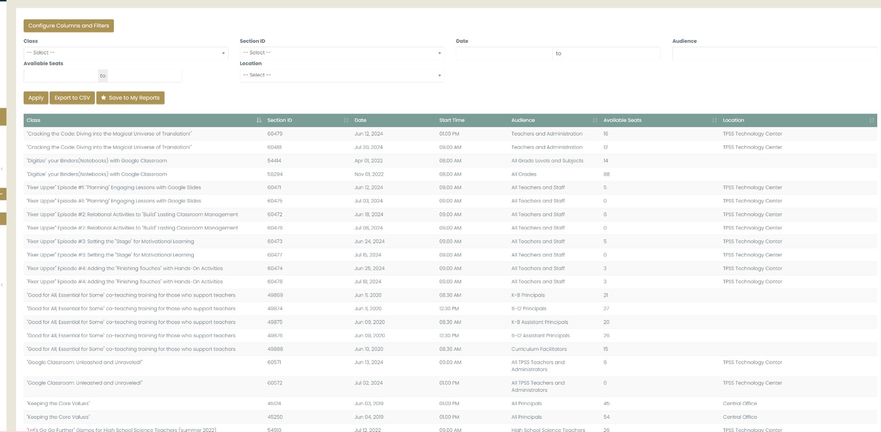The height and width of the screenshot is (432, 881).
Task: Click the Curriculum Facilitators audience cell
Action: coord(539,349)
